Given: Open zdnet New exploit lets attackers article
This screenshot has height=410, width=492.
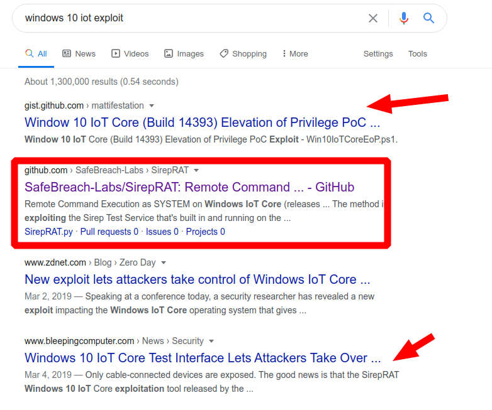Looking at the screenshot, I should [x=197, y=279].
